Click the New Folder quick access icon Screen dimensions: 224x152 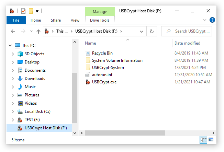tap(31, 11)
